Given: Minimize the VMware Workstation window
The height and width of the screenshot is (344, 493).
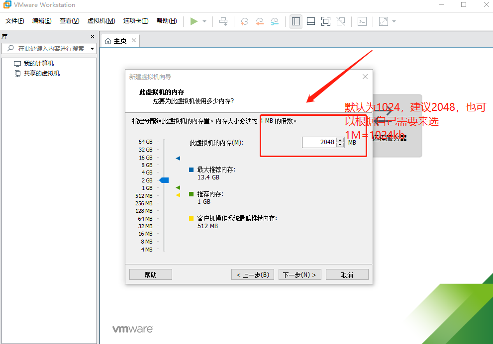Looking at the screenshot, I should click(441, 4).
